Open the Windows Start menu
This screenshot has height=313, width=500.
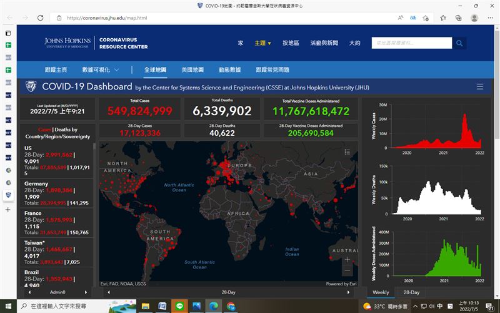tap(8, 306)
